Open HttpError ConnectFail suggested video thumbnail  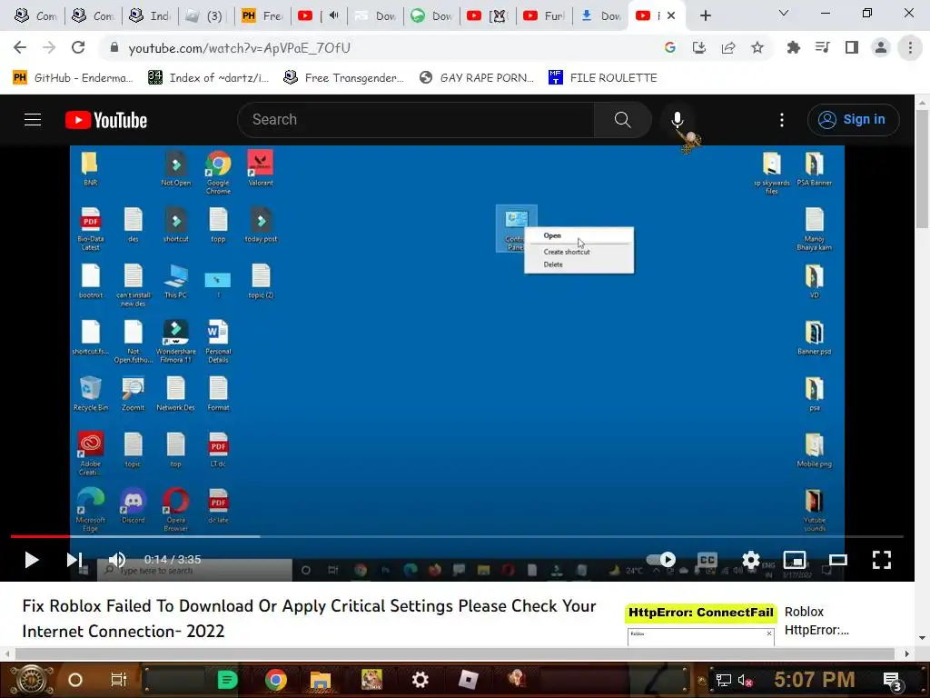700,624
